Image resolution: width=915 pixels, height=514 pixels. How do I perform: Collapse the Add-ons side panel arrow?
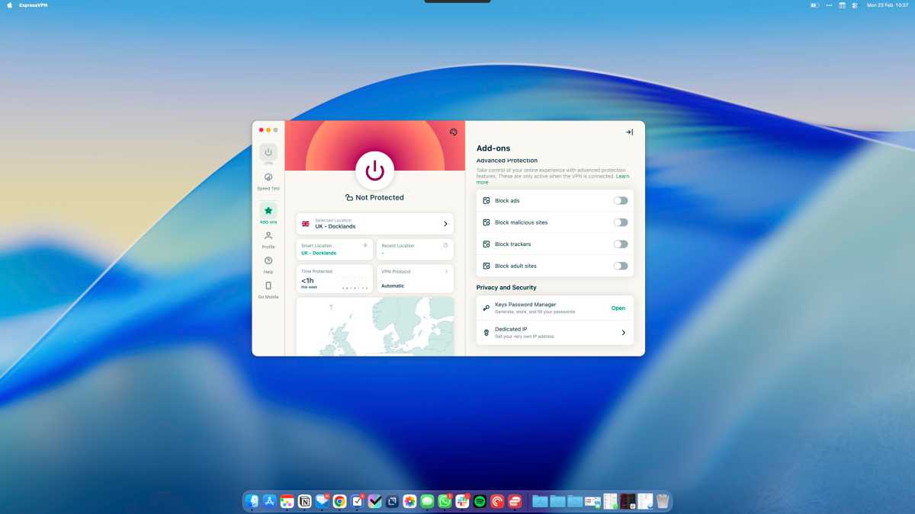pos(629,132)
